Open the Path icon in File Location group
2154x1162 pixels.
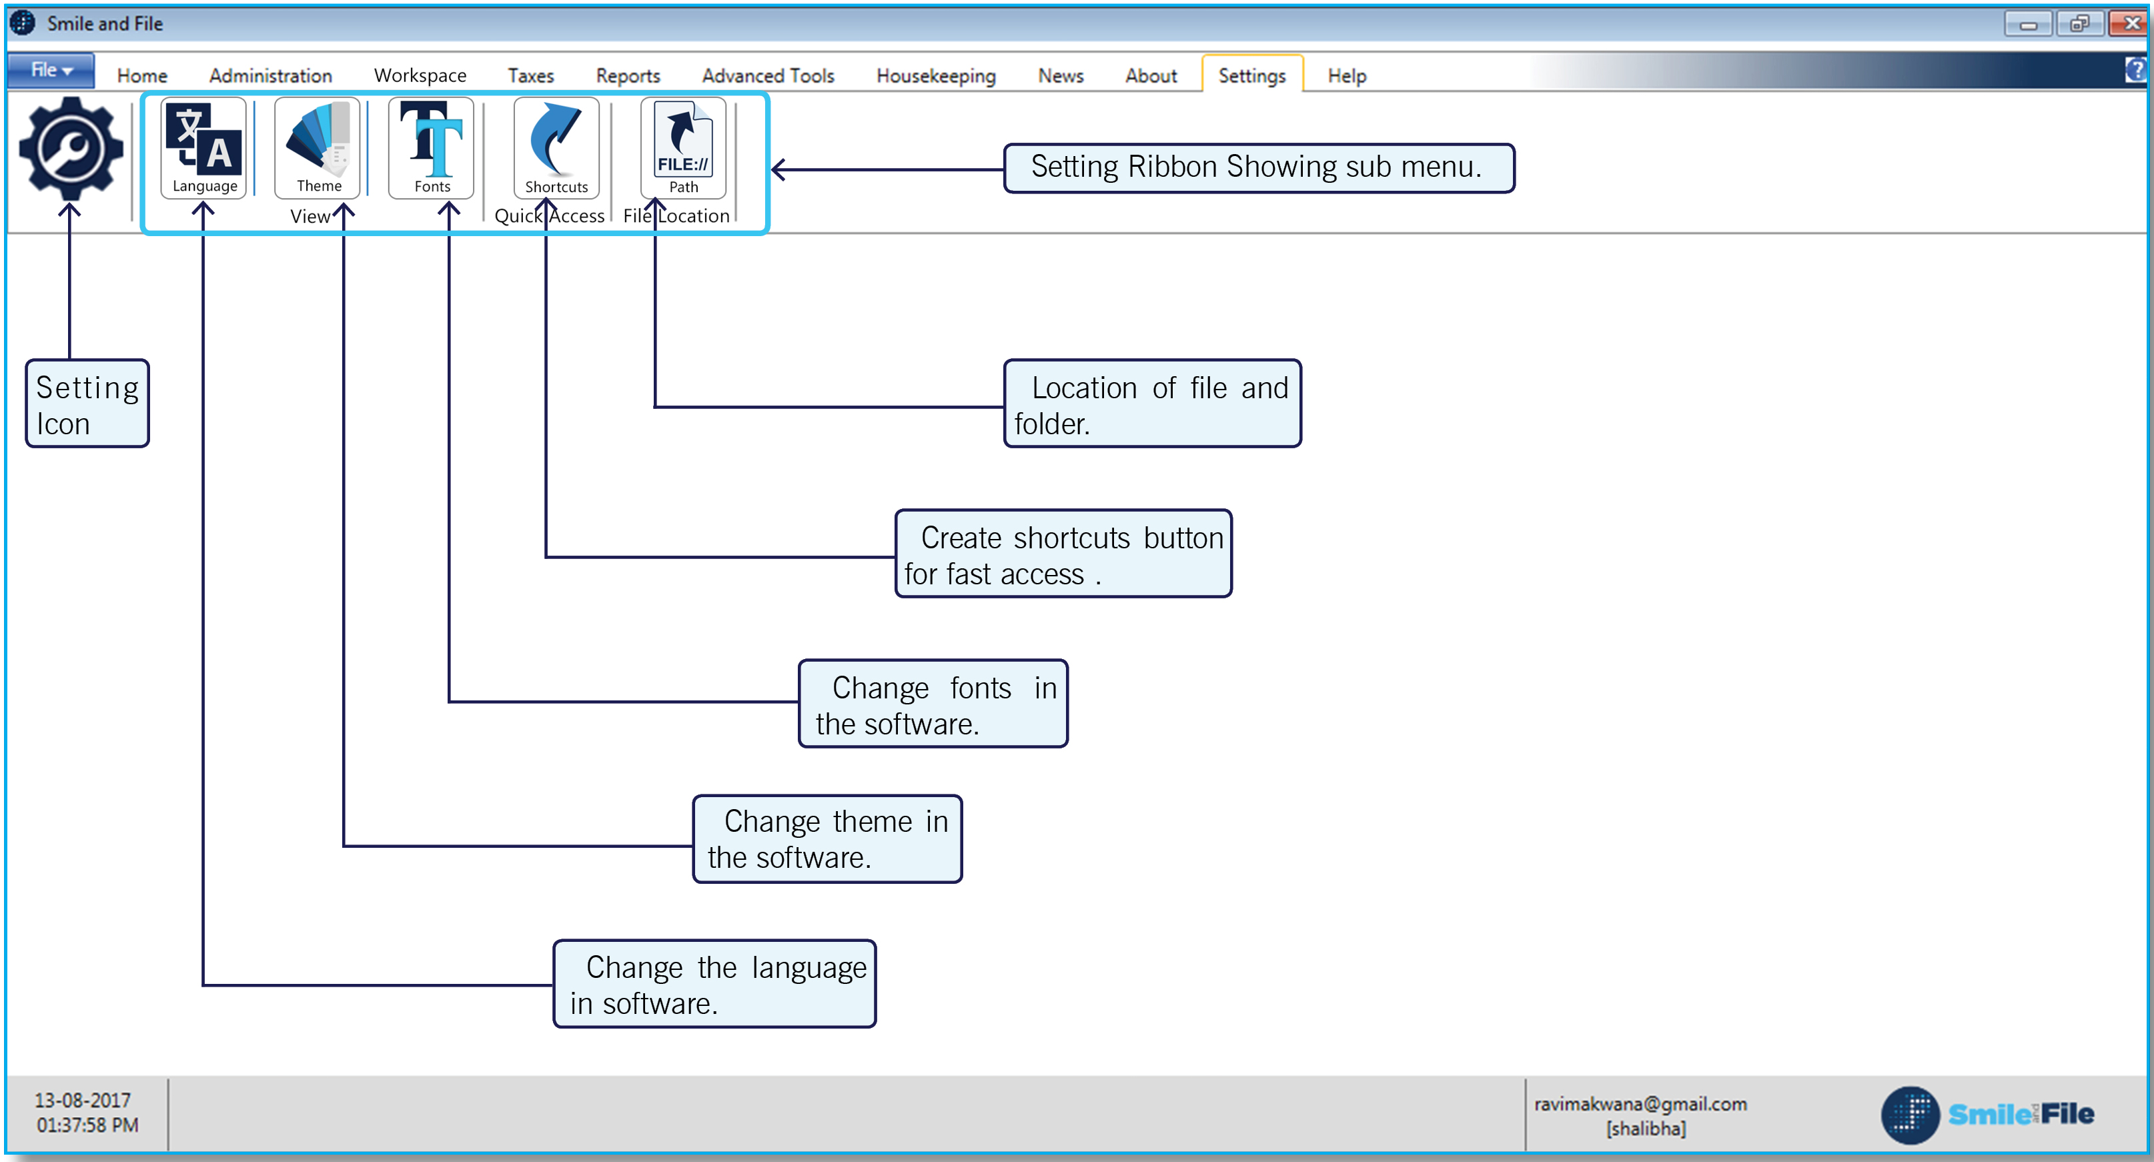pyautogui.click(x=682, y=146)
